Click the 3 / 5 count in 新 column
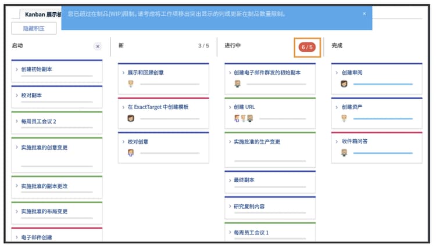The height and width of the screenshot is (249, 436). tap(203, 46)
